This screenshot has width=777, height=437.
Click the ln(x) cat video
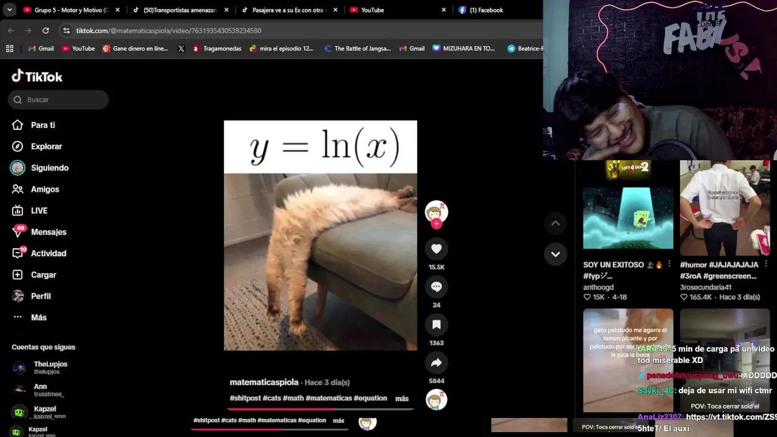coord(320,235)
